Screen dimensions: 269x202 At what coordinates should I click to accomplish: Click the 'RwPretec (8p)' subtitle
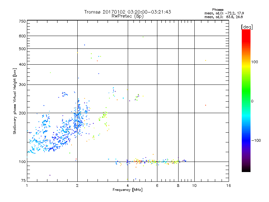point(127,16)
